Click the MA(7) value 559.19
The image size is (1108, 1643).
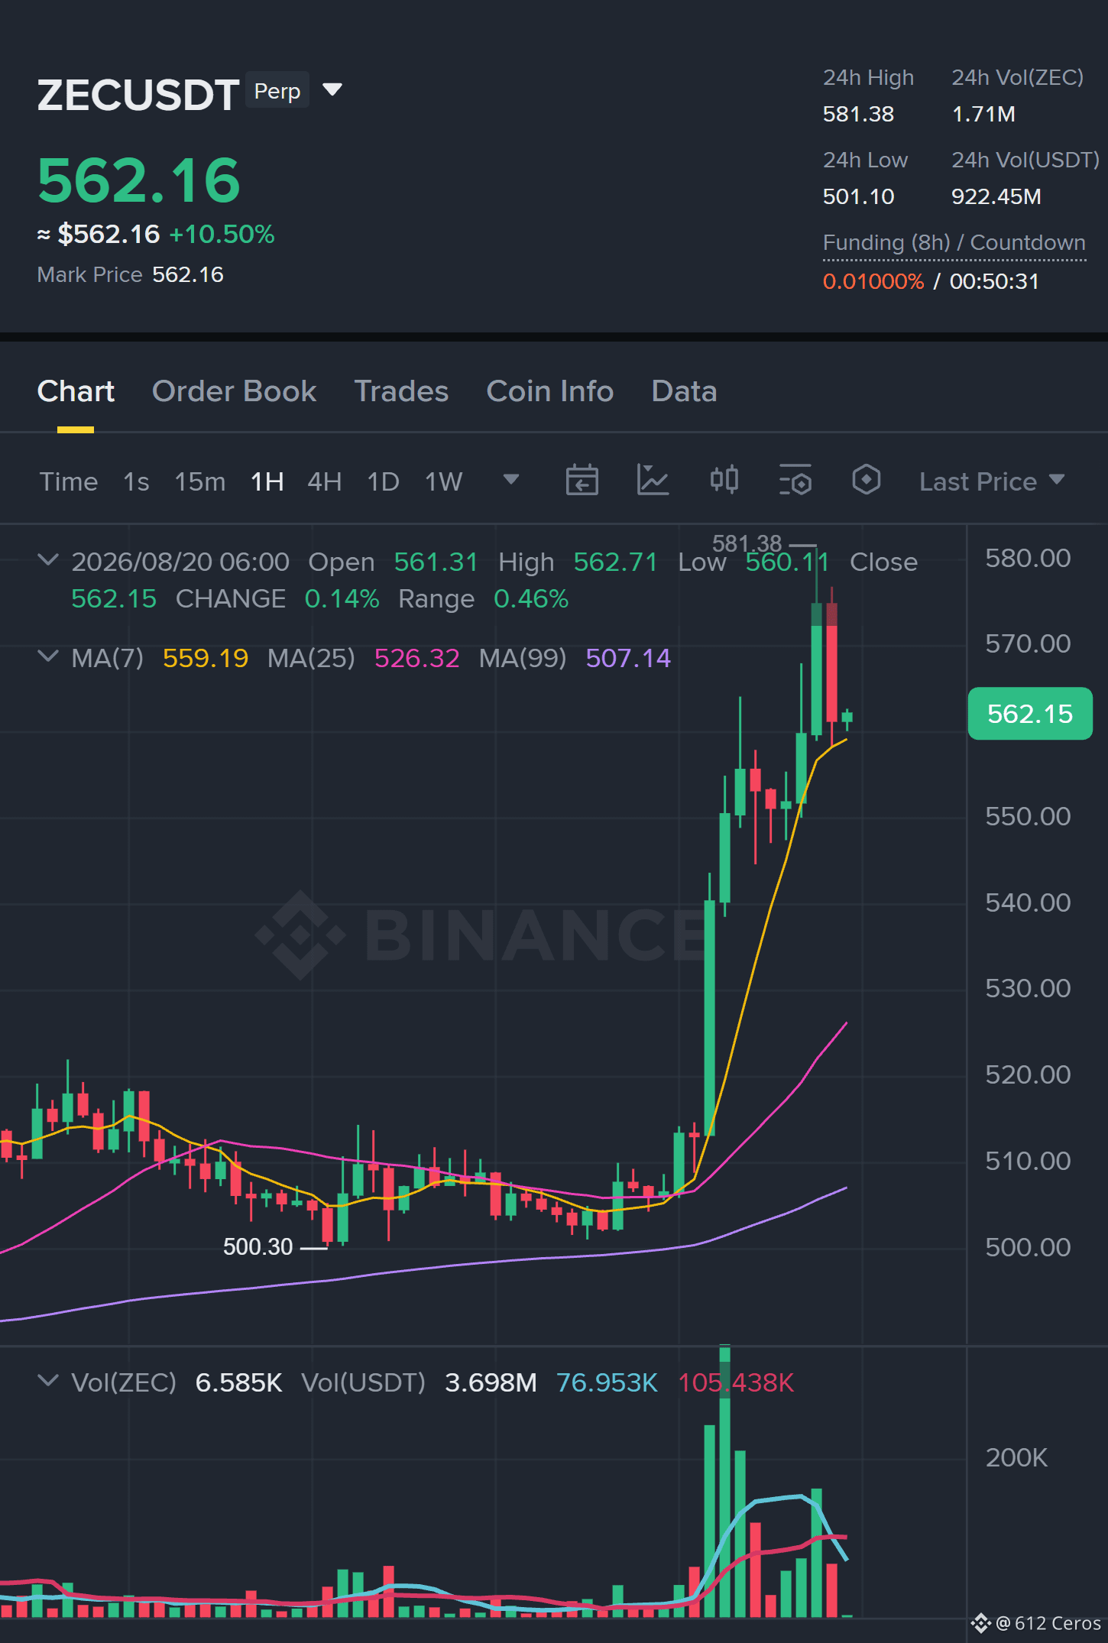(x=206, y=658)
